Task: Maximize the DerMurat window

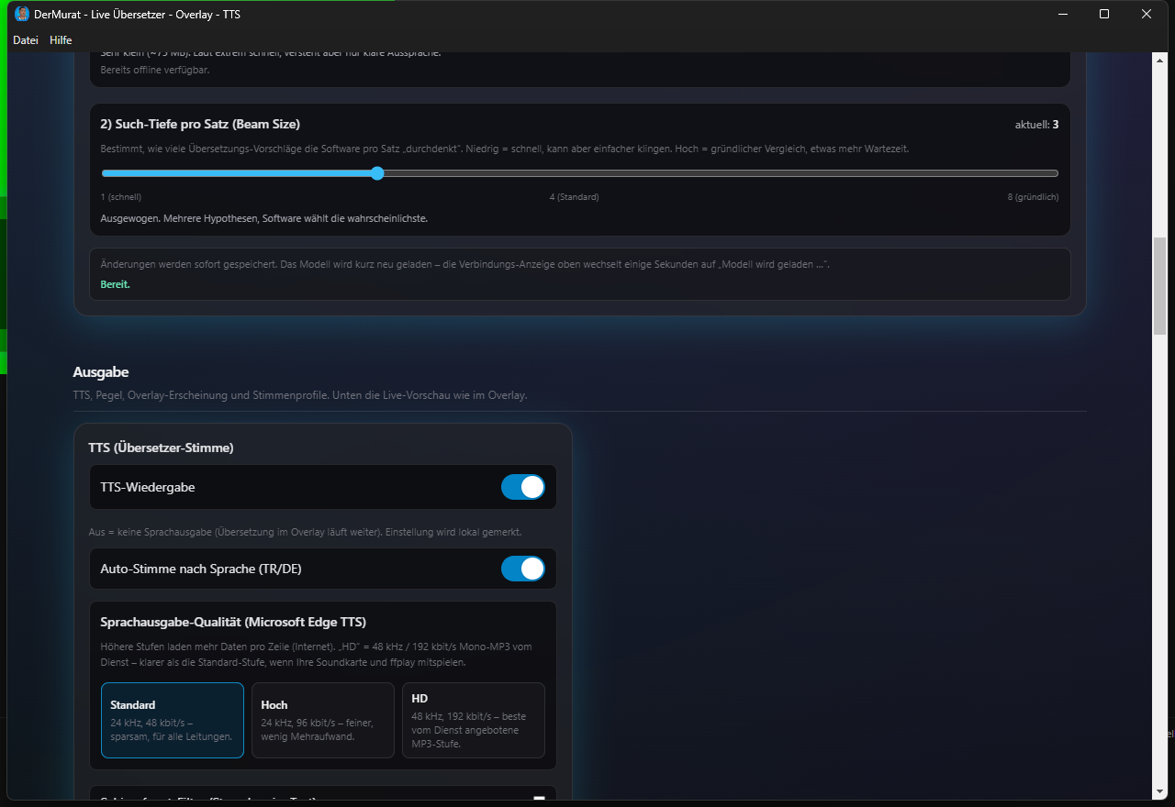Action: pos(1104,14)
